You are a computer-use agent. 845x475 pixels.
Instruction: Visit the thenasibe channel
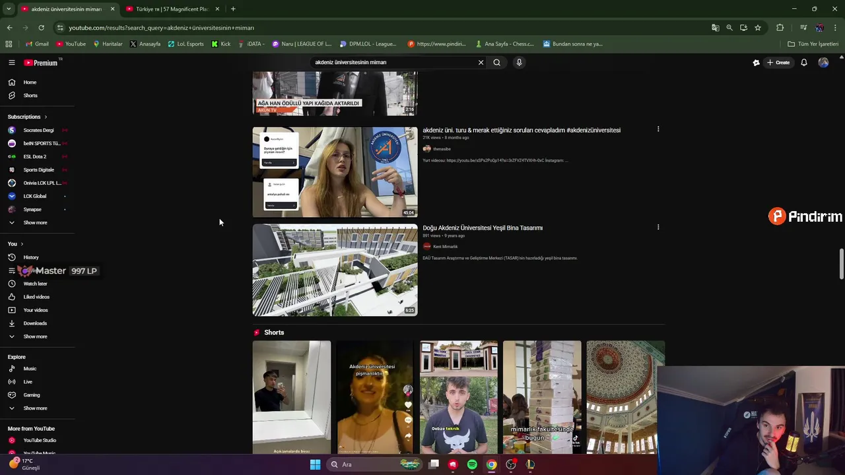tap(442, 149)
